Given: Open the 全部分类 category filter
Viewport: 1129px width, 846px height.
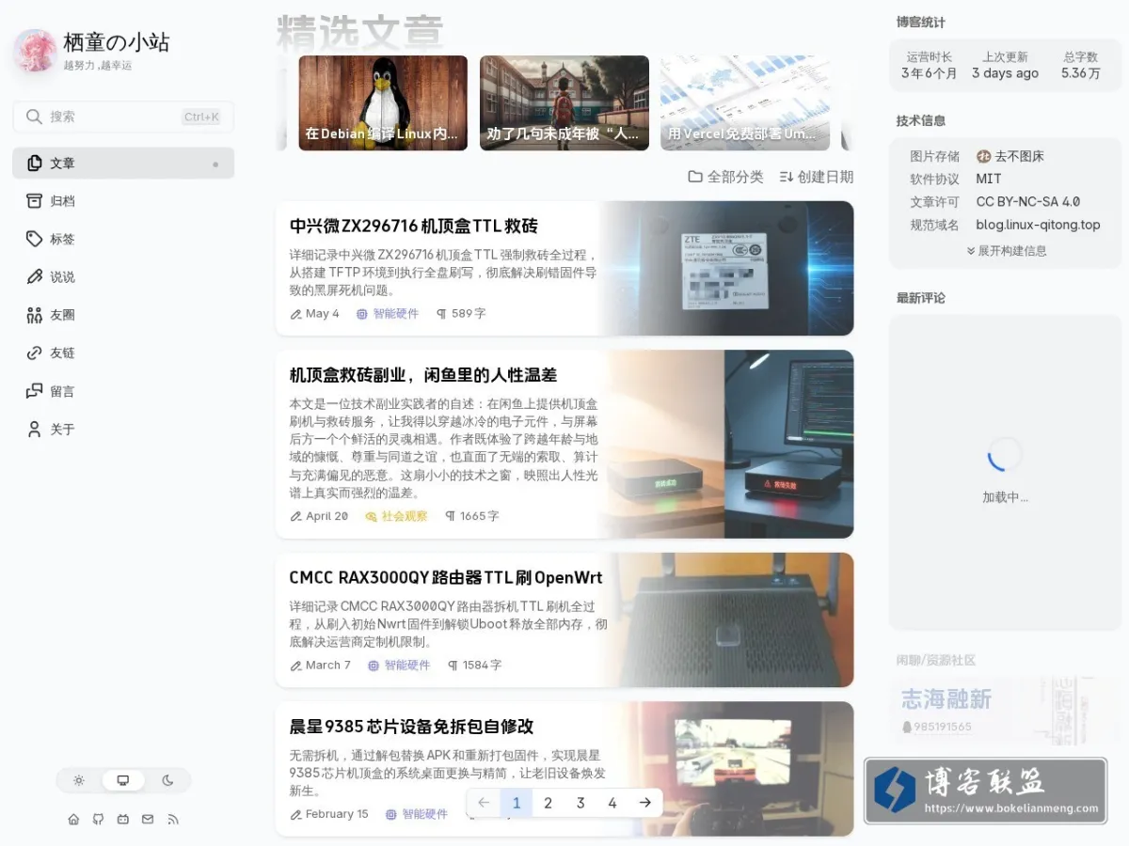Looking at the screenshot, I should click(x=725, y=177).
